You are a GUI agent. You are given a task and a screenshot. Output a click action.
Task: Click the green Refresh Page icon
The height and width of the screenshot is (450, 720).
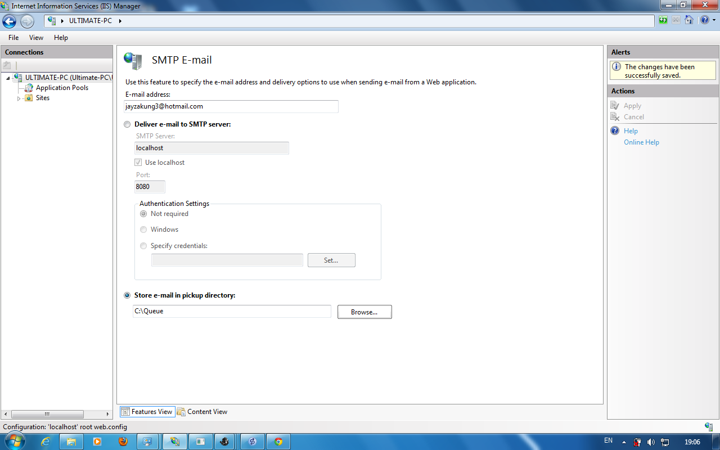click(664, 20)
